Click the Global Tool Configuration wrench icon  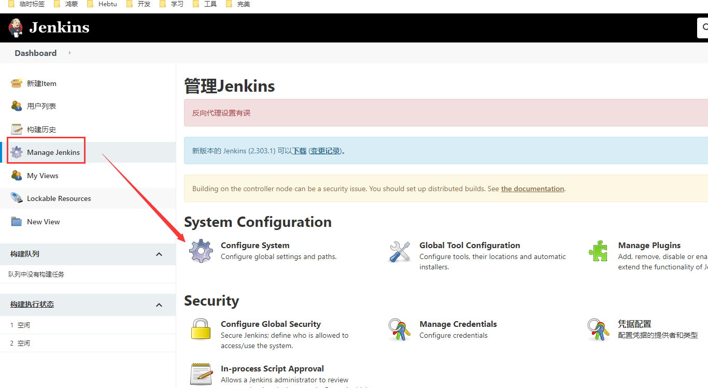(x=400, y=251)
